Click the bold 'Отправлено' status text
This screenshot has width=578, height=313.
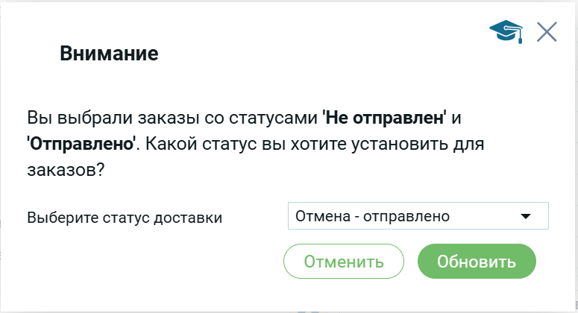point(82,144)
